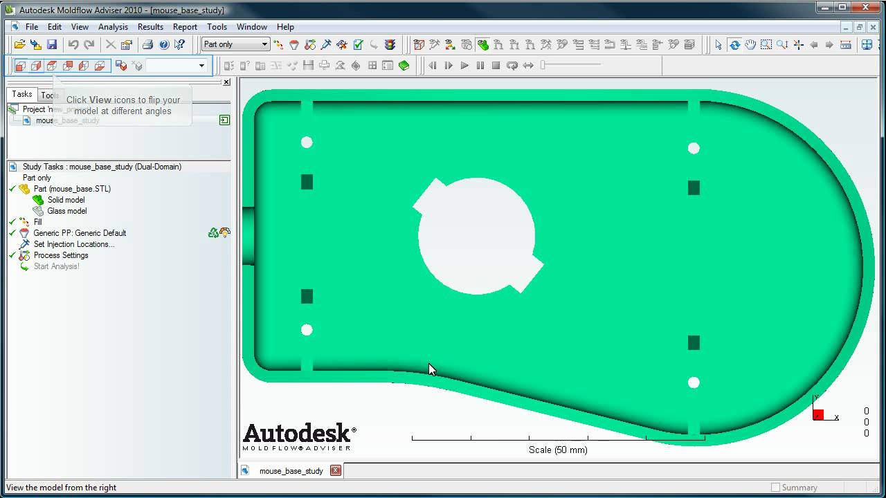Open the Analysis menu
The width and height of the screenshot is (886, 498).
113,27
